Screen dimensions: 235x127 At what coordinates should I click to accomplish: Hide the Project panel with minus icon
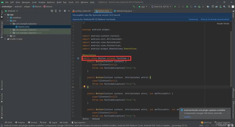click(x=68, y=11)
